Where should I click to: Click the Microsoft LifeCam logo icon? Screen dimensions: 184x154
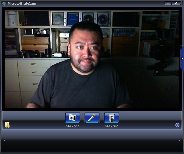click(4, 4)
